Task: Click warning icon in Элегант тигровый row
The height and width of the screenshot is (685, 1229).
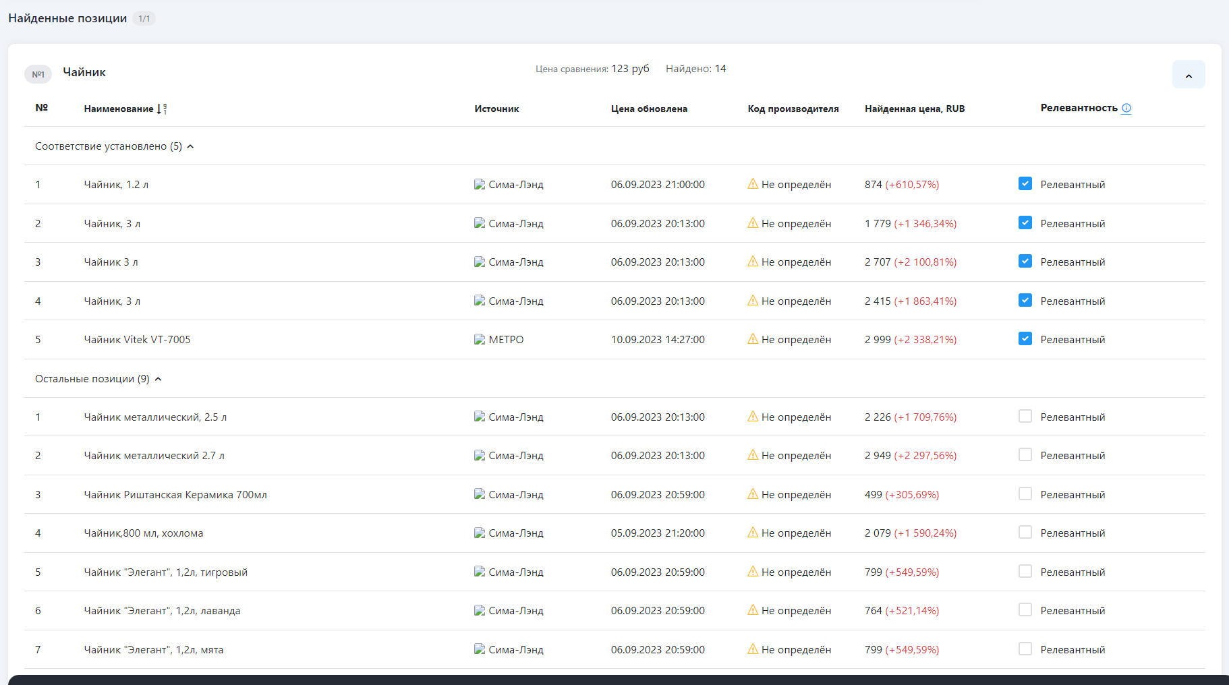Action: (x=753, y=571)
